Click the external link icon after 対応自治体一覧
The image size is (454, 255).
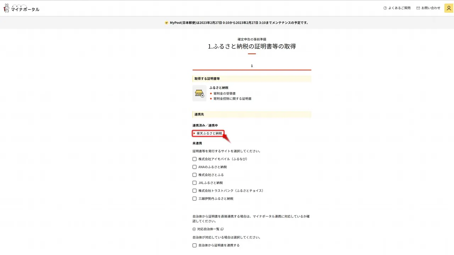click(x=222, y=229)
